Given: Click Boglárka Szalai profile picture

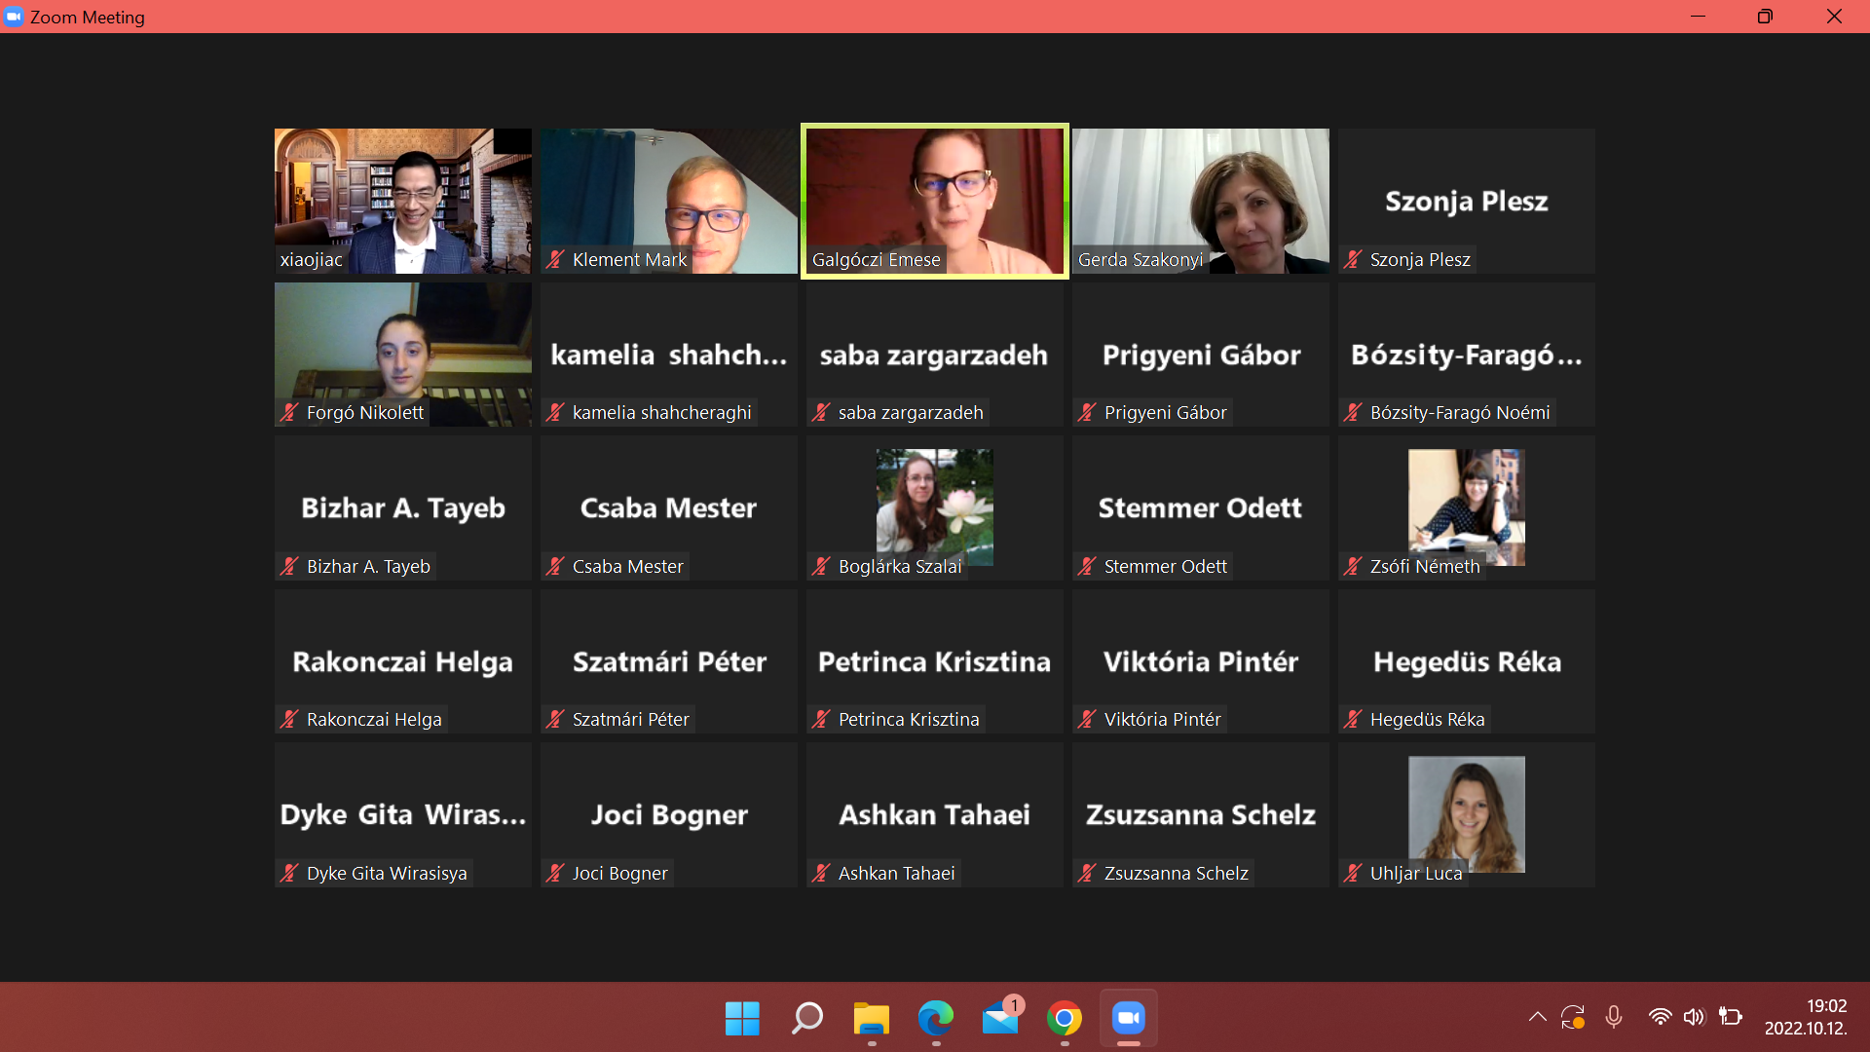Looking at the screenshot, I should (935, 507).
